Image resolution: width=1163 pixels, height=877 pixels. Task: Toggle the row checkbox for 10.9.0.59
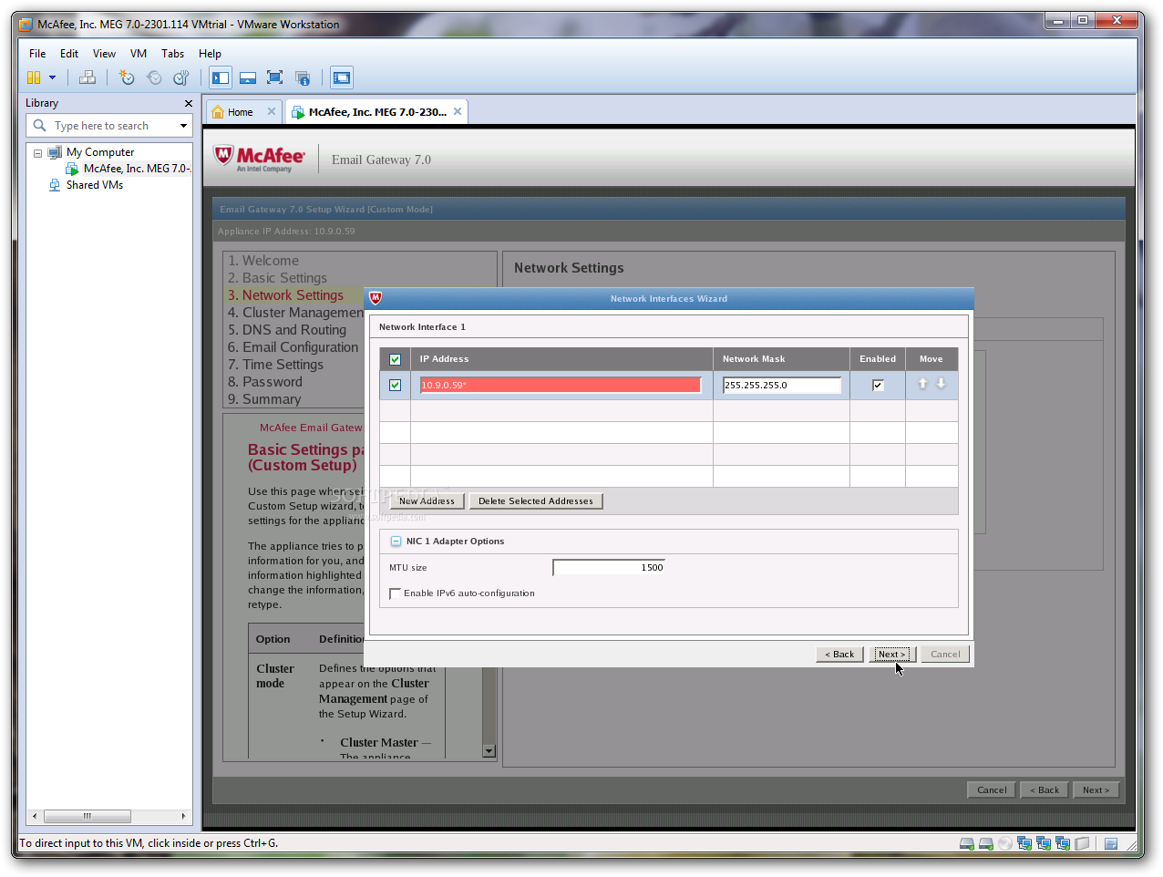pos(395,385)
